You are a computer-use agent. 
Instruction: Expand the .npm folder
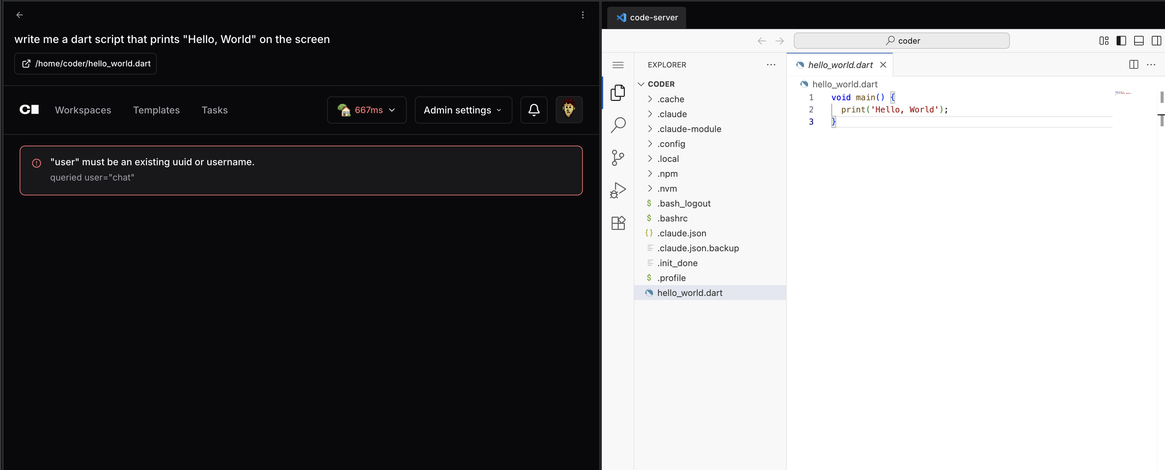(710, 174)
